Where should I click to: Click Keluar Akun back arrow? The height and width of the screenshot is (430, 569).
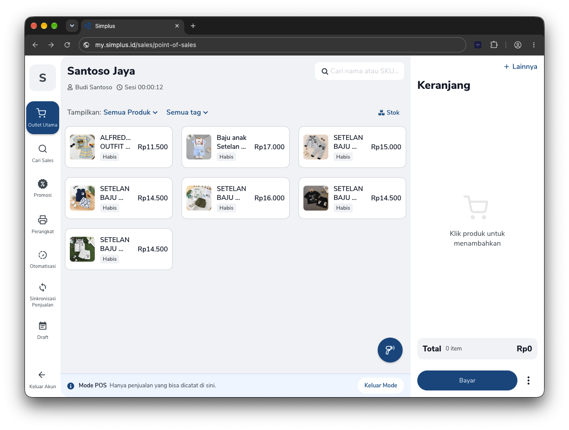point(42,375)
